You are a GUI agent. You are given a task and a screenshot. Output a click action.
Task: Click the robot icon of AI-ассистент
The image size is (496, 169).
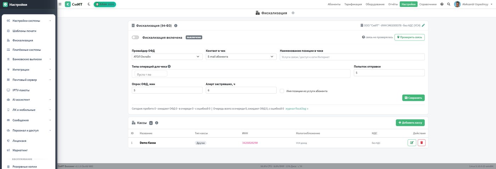[8, 99]
